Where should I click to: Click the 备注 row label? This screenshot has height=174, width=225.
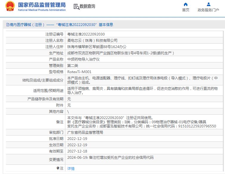(60, 122)
